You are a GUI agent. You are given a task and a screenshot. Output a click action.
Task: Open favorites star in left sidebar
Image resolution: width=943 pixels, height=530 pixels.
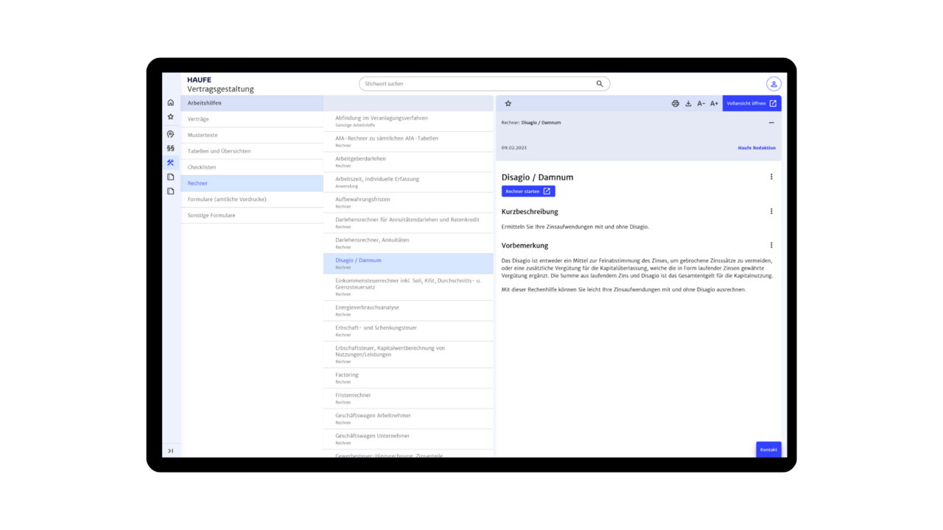tap(170, 117)
